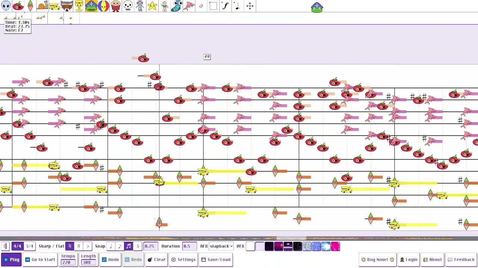Select the robot instrument
The width and height of the screenshot is (478, 268).
coord(140,6)
